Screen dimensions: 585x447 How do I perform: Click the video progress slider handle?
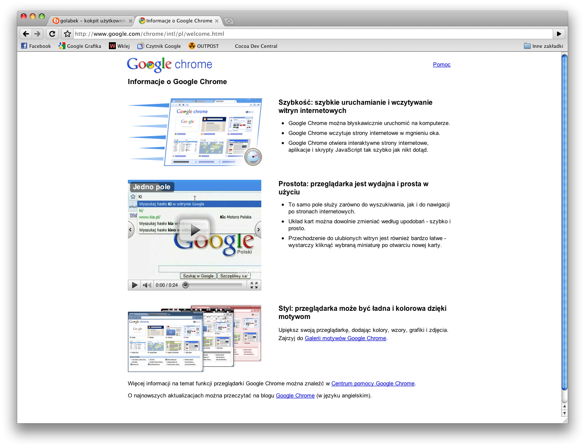186,285
